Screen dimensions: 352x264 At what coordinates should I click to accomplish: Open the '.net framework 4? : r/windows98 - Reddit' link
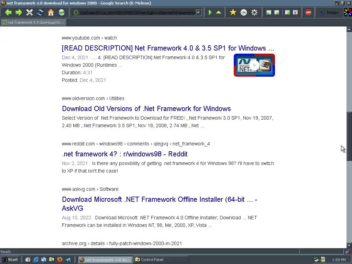(124, 154)
